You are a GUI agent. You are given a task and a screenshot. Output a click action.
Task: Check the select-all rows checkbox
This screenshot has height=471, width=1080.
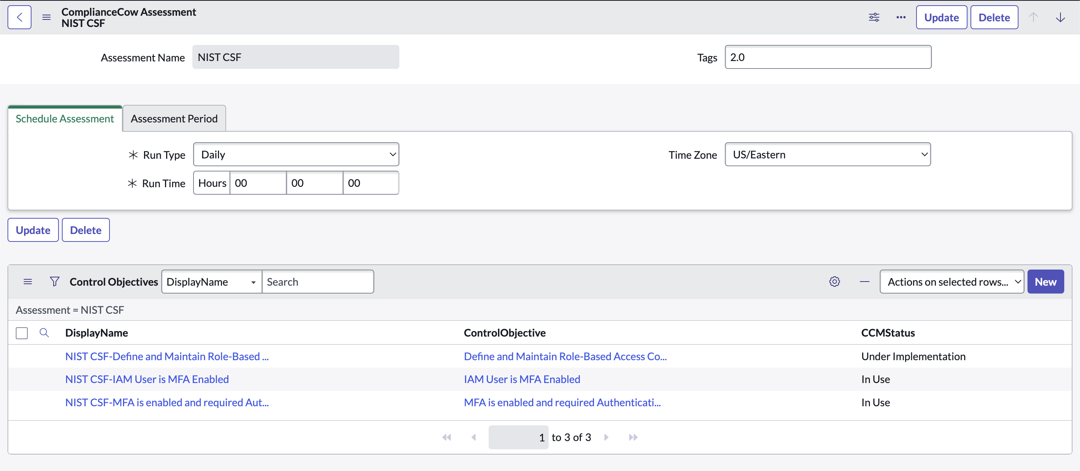(x=22, y=333)
